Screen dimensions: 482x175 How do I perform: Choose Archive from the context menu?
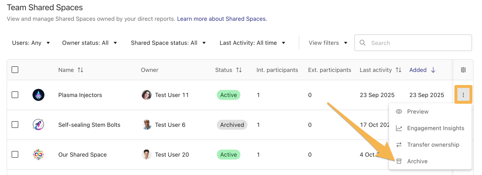click(x=417, y=161)
